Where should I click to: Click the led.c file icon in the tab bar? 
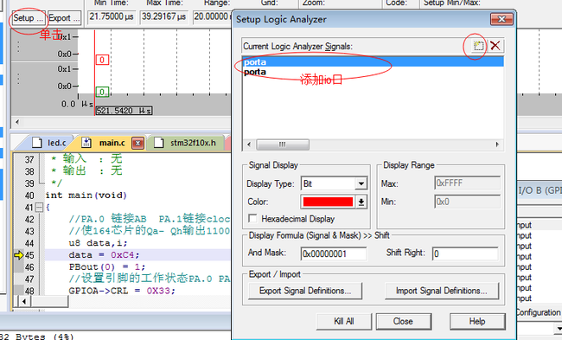point(37,143)
